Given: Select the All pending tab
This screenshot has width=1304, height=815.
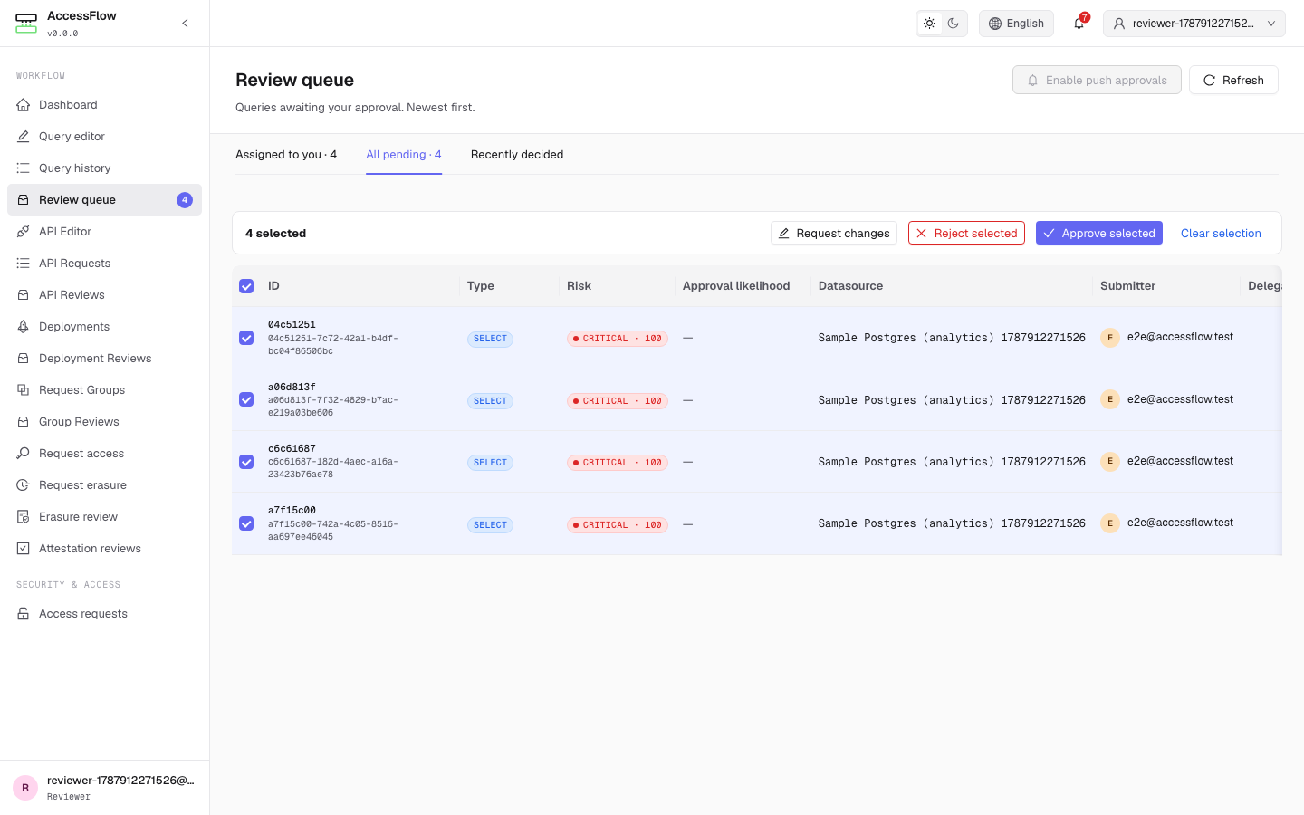Looking at the screenshot, I should coord(404,155).
